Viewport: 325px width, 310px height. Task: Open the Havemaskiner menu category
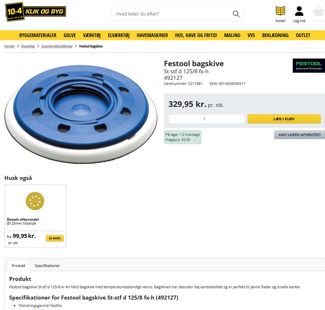[152, 35]
